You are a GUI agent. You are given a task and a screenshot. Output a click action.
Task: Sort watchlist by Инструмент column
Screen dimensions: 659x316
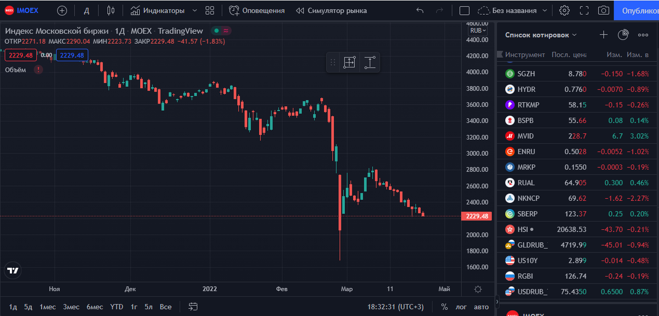(x=525, y=55)
